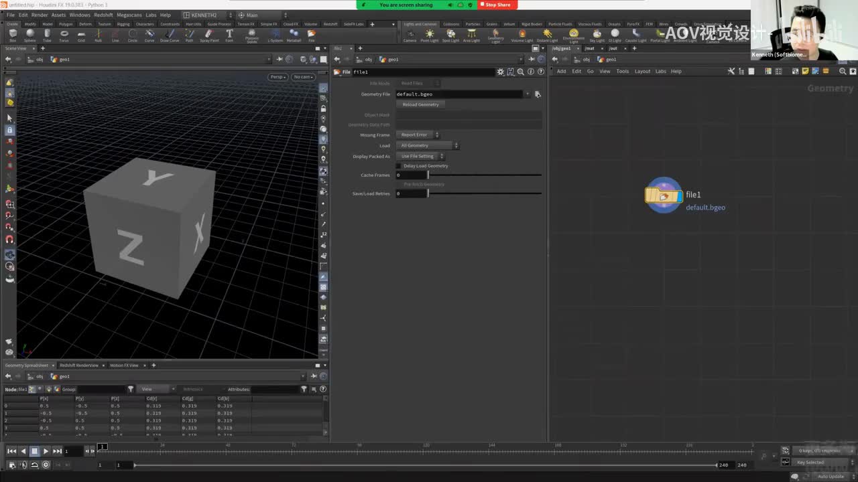Add an Area Light from shelf
This screenshot has height=482, width=858.
471,35
